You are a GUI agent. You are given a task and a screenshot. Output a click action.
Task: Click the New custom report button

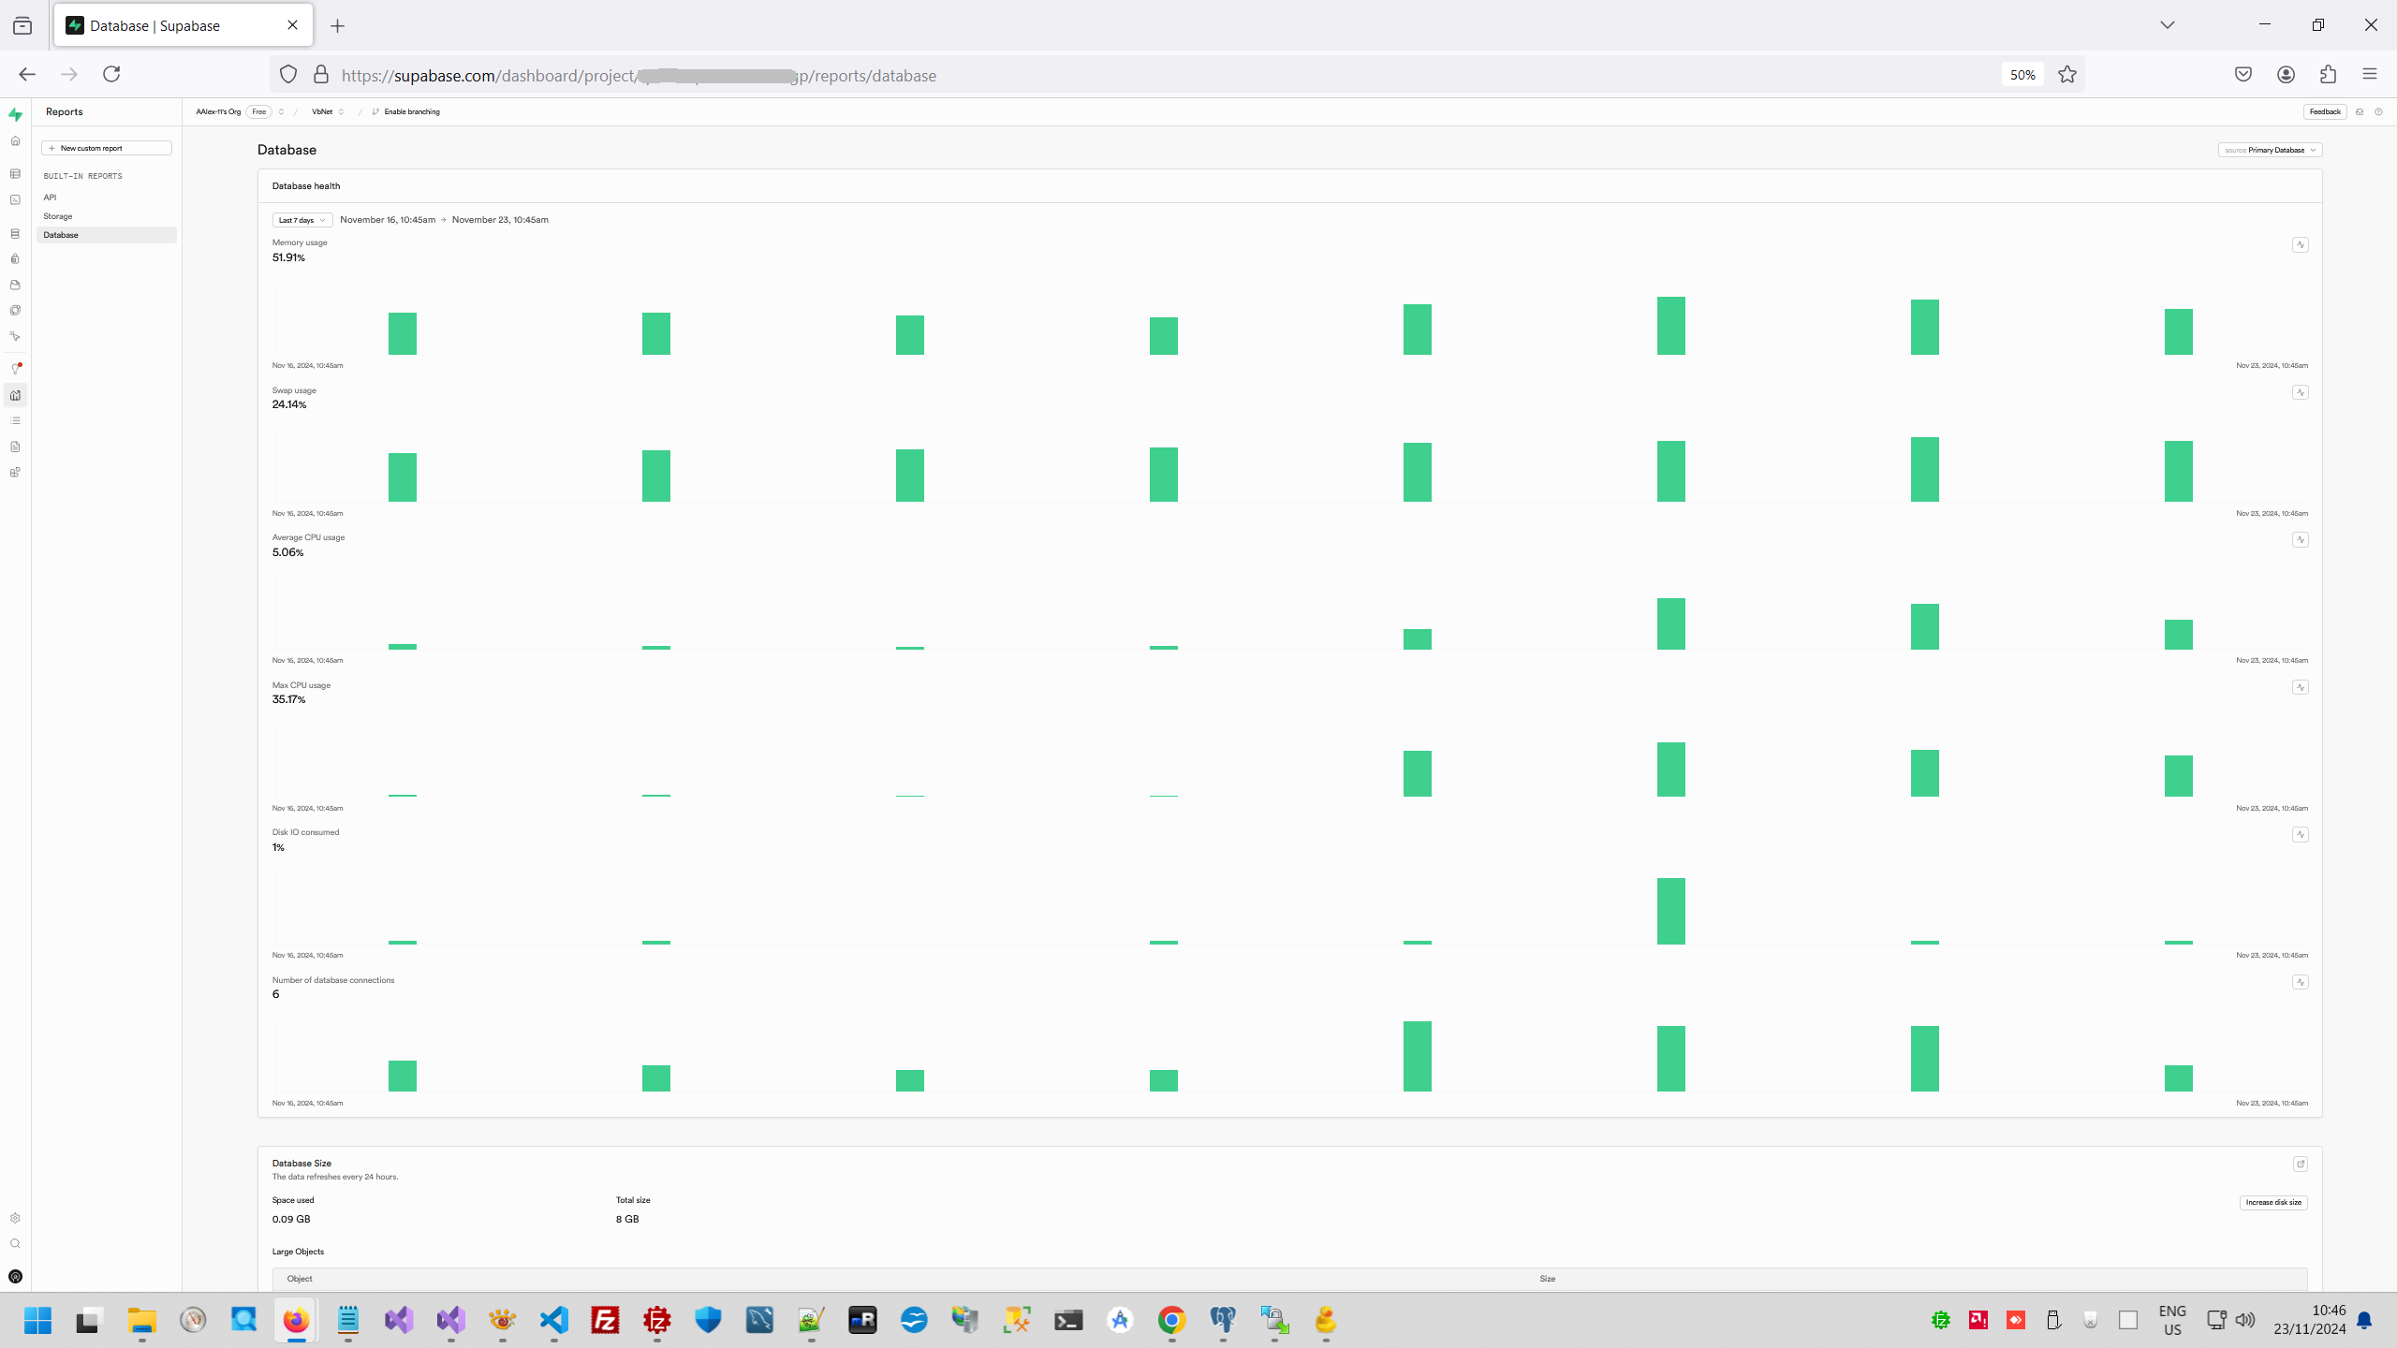107,148
